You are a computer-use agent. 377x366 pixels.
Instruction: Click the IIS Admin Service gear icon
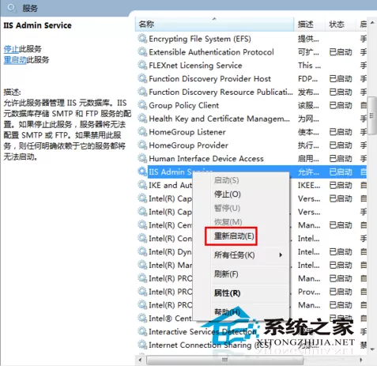pos(142,172)
